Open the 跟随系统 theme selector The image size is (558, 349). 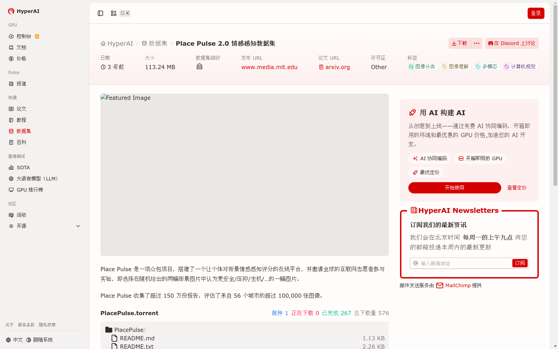tap(39, 340)
